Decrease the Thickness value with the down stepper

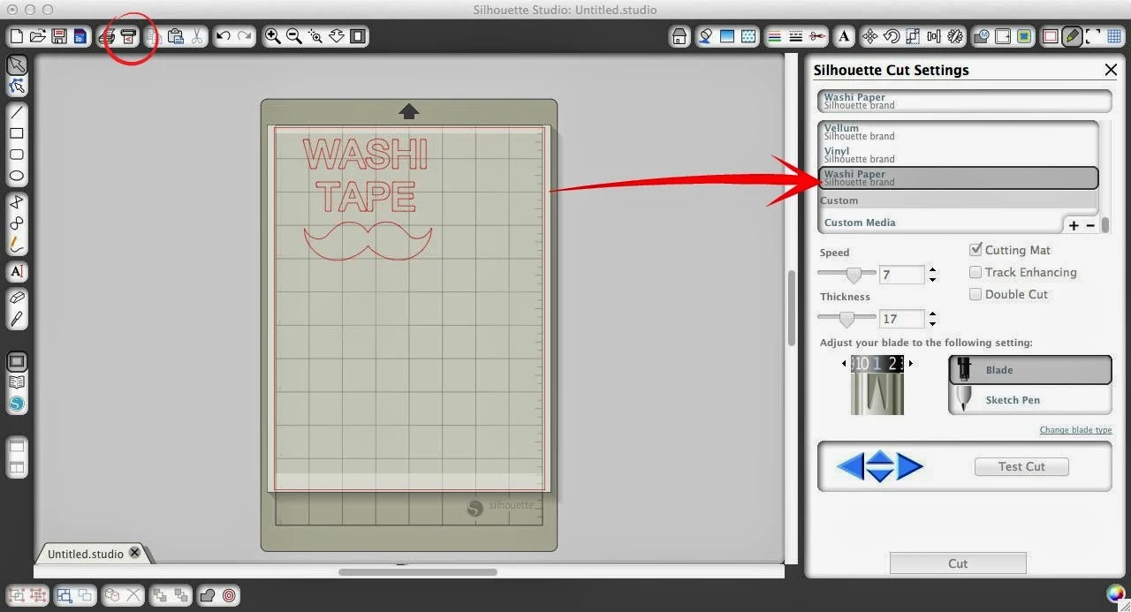point(932,324)
